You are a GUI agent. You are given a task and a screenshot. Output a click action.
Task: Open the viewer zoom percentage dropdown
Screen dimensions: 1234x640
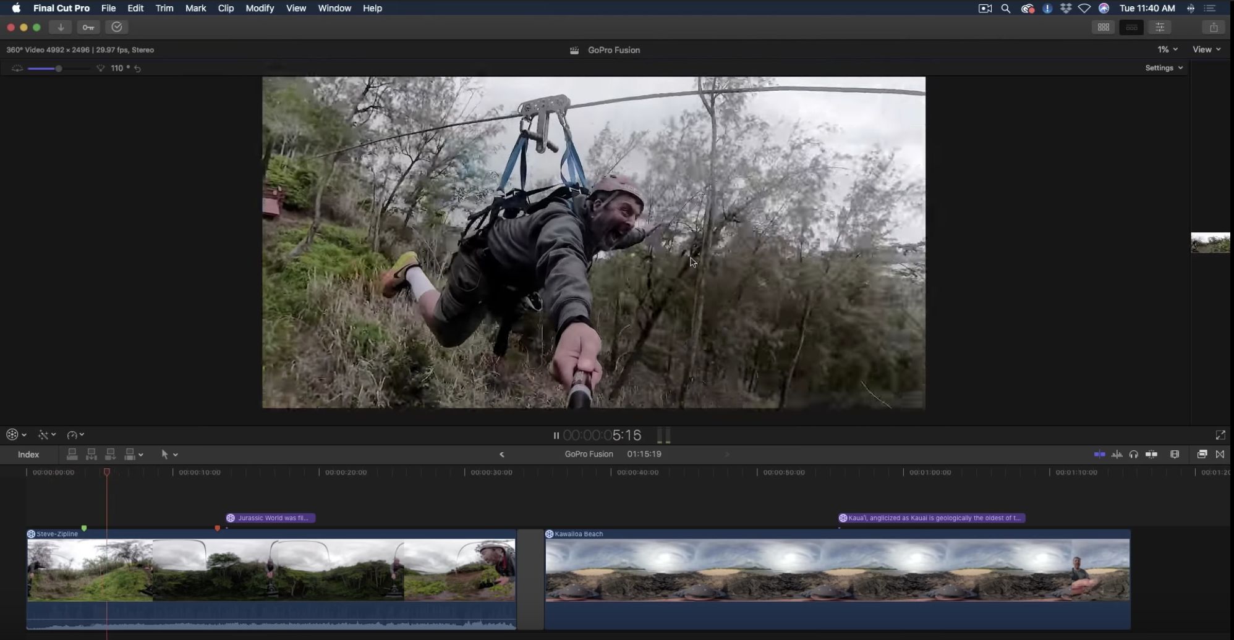pos(1168,49)
